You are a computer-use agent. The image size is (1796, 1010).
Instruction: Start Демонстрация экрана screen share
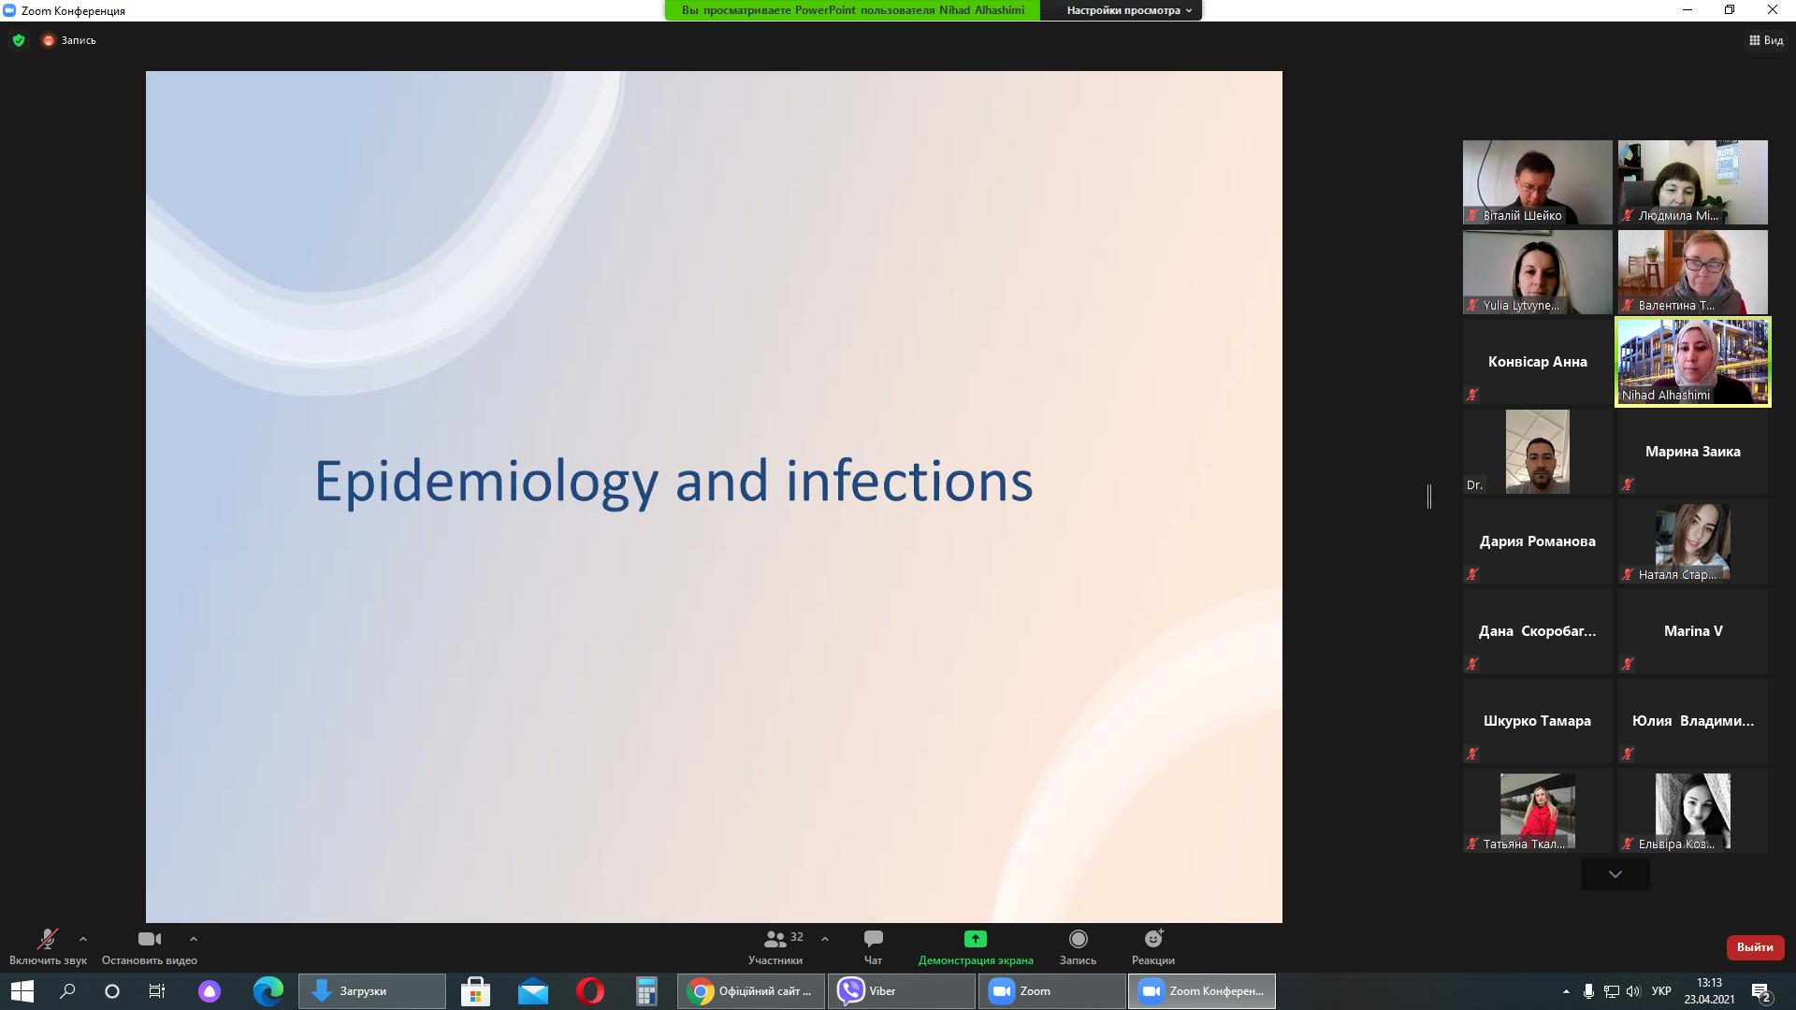click(976, 947)
